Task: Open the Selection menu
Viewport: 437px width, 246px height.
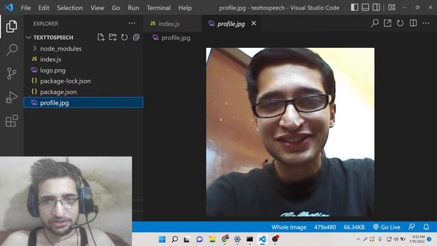Action: click(x=70, y=8)
